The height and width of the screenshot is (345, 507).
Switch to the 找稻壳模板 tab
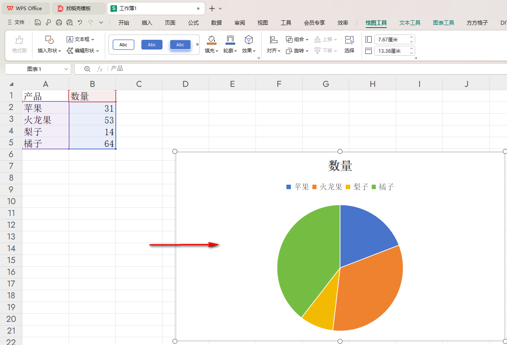click(78, 8)
